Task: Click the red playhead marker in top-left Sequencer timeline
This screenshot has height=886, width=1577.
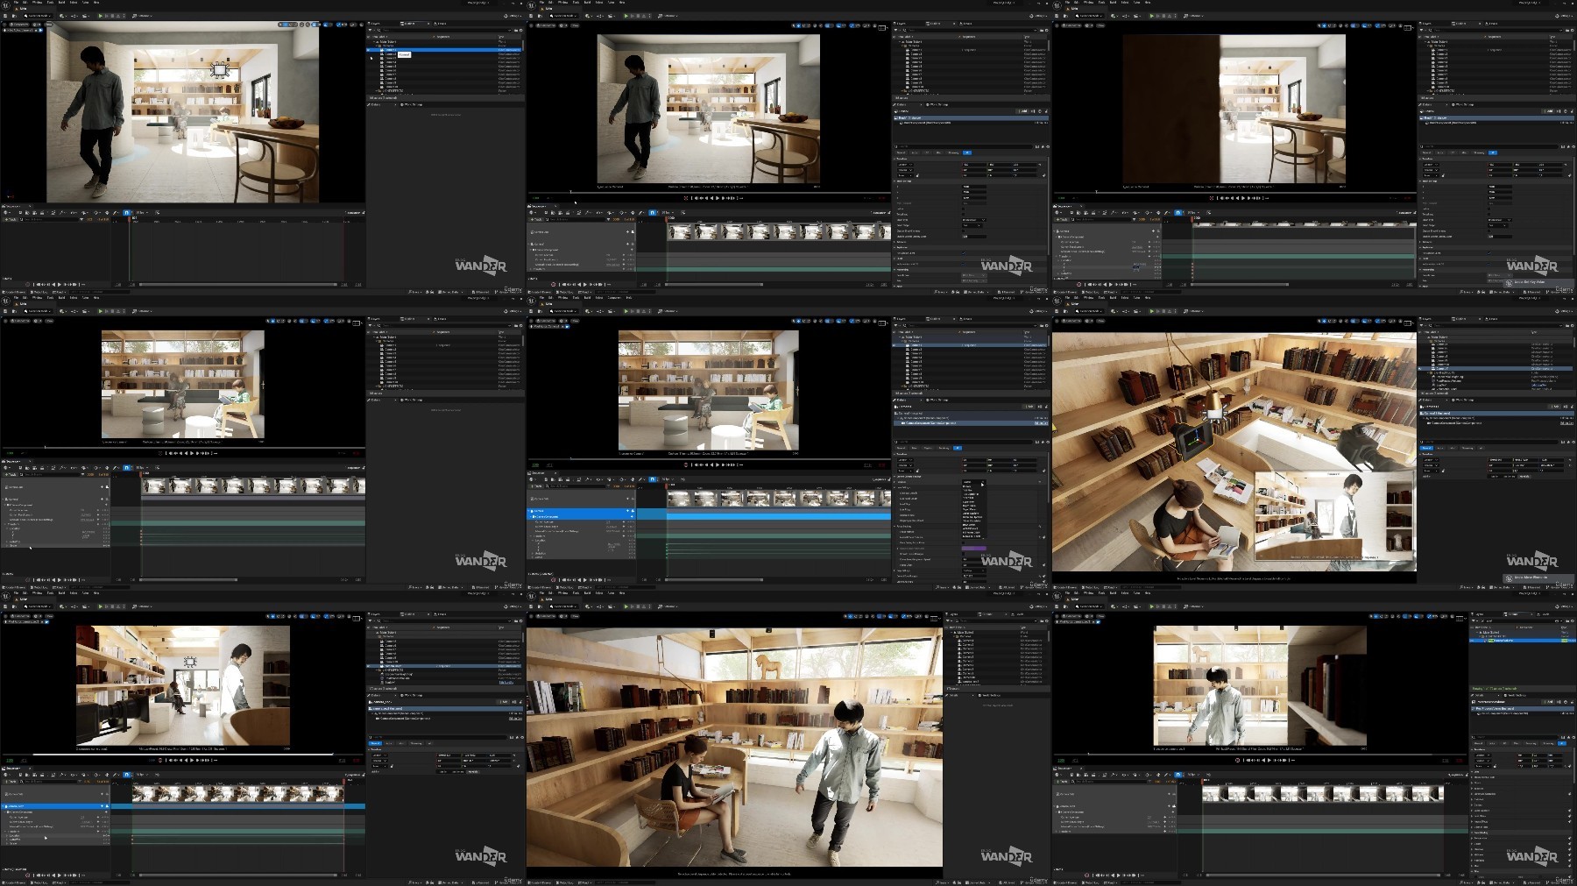Action: 131,219
